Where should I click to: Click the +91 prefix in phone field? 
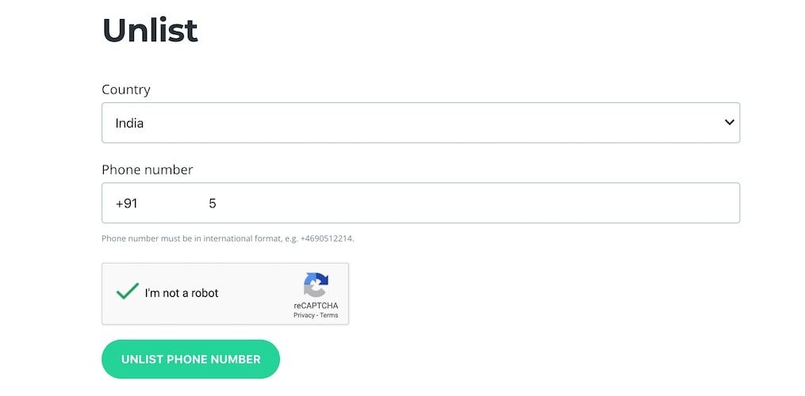(127, 204)
